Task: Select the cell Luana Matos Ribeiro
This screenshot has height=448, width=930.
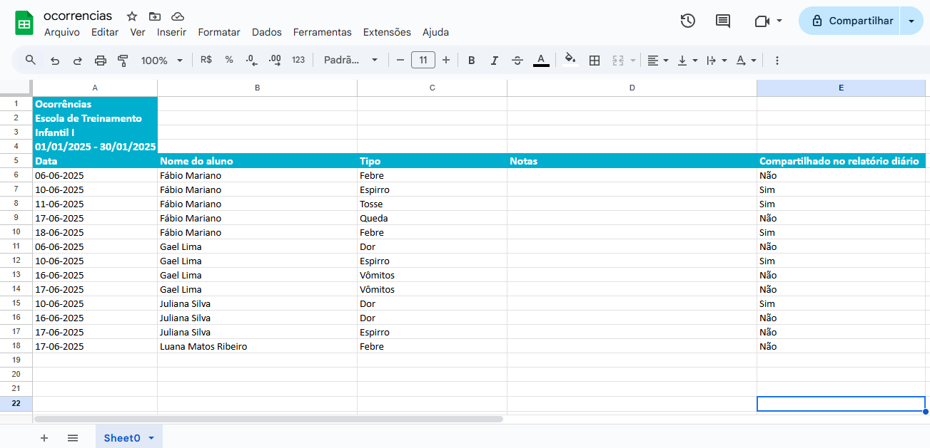Action: click(257, 346)
